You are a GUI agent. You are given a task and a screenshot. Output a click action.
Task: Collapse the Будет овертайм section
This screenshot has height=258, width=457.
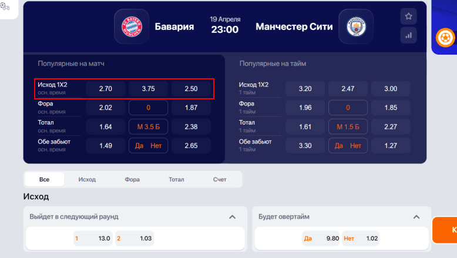[416, 217]
